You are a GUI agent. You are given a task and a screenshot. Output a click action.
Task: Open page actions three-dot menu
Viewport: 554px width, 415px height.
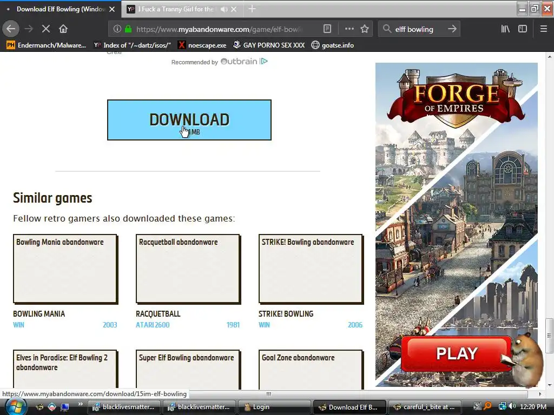349,29
